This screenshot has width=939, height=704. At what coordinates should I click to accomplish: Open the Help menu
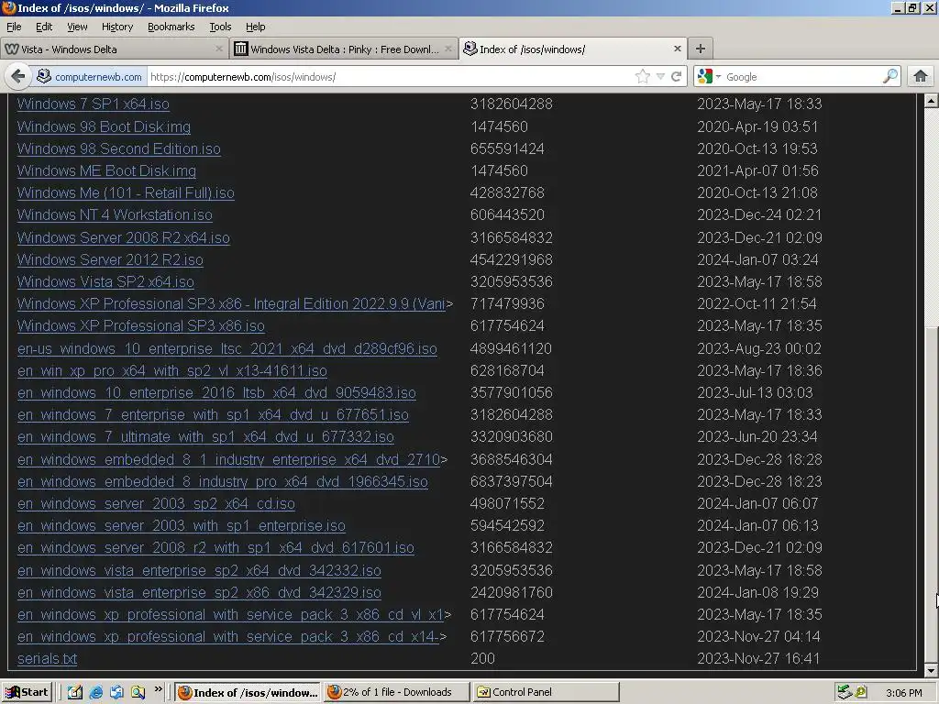tap(255, 27)
